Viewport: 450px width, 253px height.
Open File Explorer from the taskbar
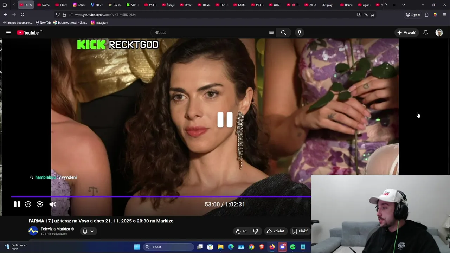(220, 247)
